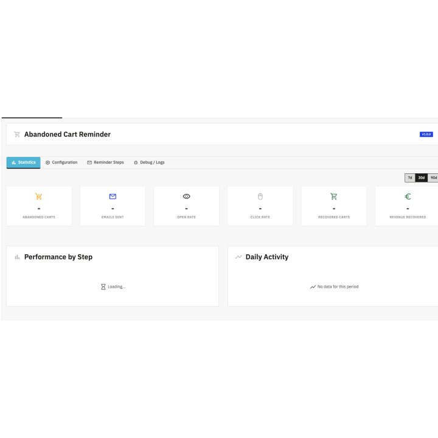Click the Revenue Recovered euro icon
Viewport: 438px width, 438px height.
click(x=408, y=196)
